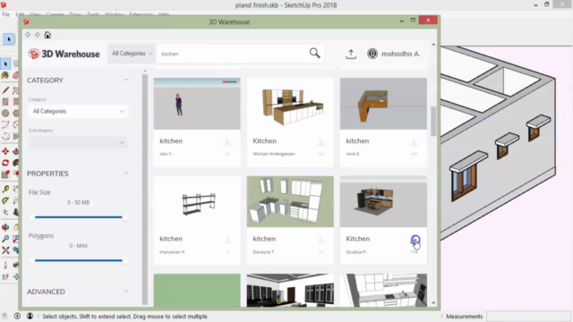
Task: Open the mahadha A. user avatar
Action: [372, 54]
